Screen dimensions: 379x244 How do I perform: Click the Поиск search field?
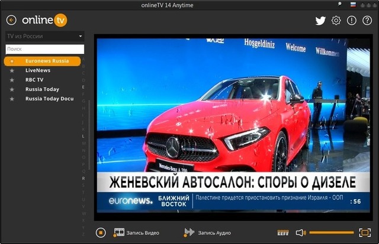click(x=44, y=49)
